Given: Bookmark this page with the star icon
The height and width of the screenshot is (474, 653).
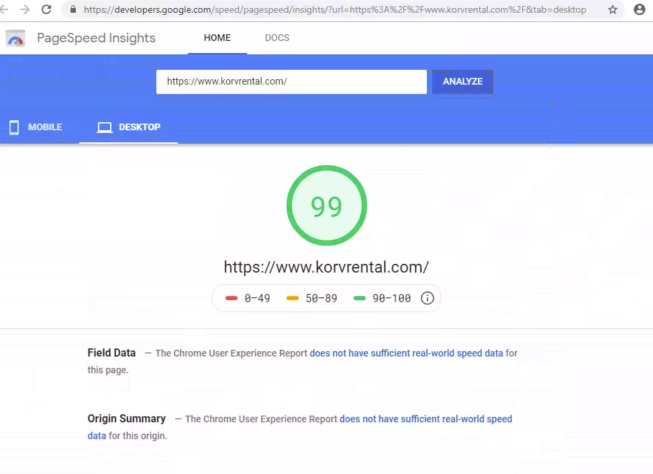Looking at the screenshot, I should pyautogui.click(x=613, y=10).
